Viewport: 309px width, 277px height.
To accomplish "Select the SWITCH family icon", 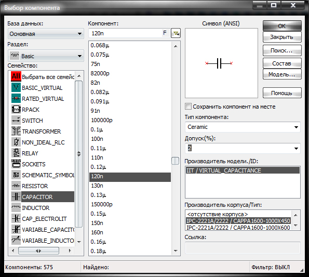I will click(16, 120).
